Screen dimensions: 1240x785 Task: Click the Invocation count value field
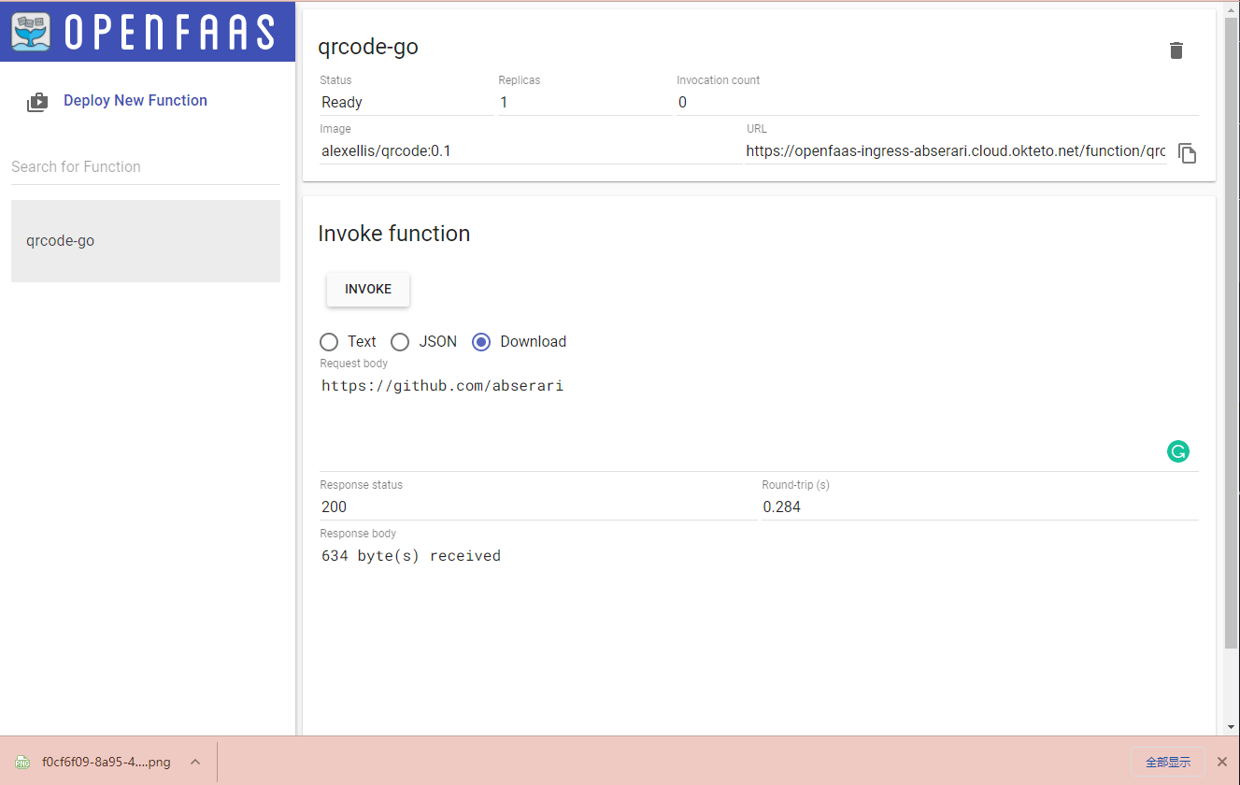coord(937,103)
